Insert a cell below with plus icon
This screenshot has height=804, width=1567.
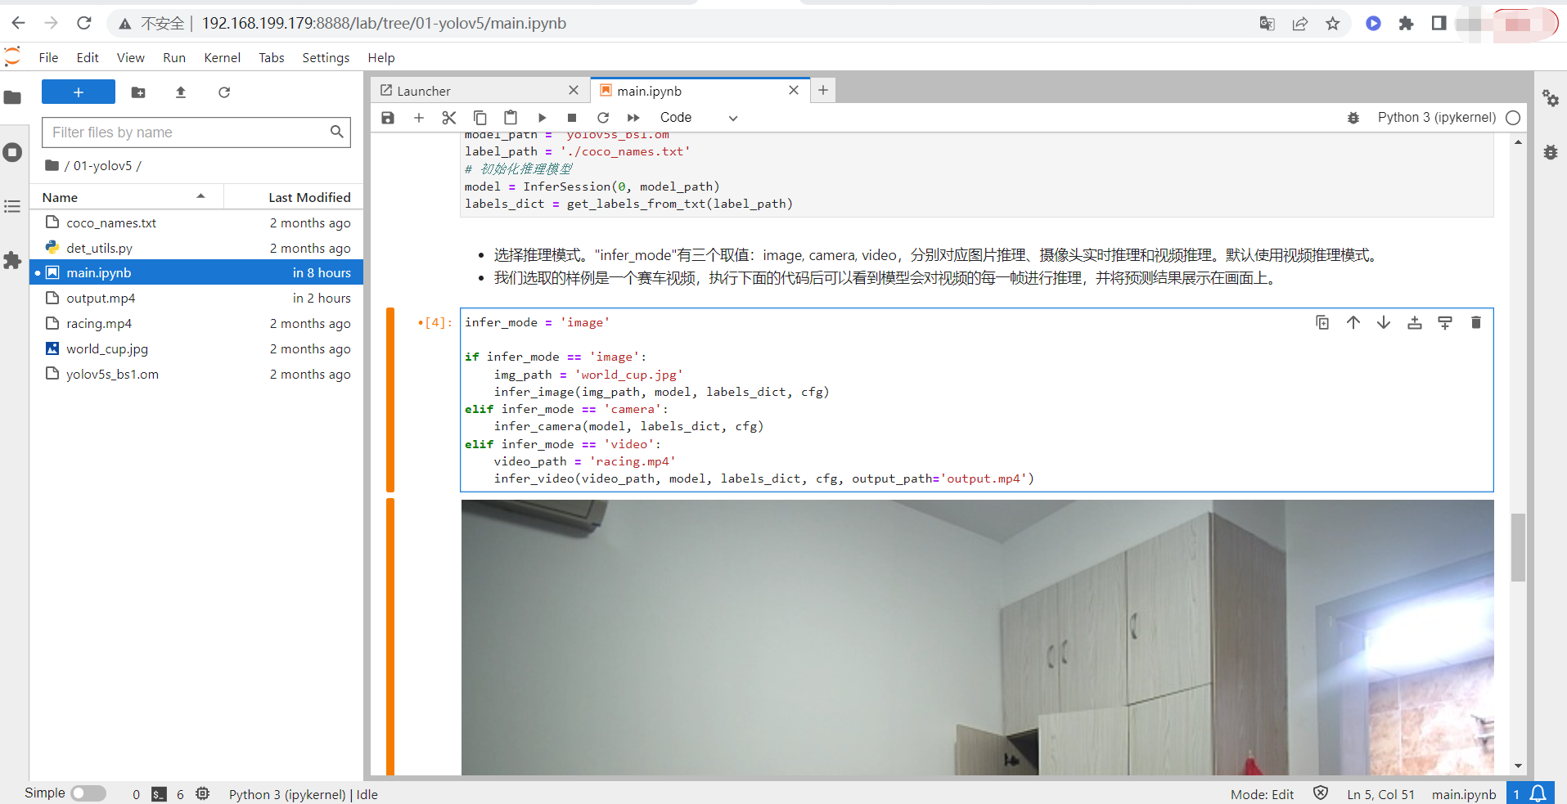point(418,118)
